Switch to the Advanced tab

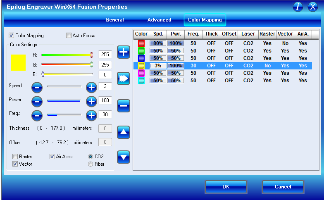tap(160, 20)
